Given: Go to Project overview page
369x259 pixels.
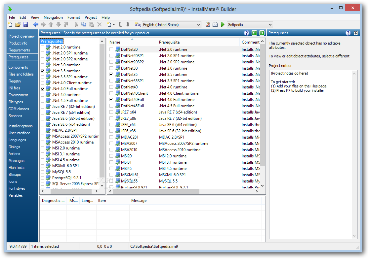Looking at the screenshot, I should click(x=21, y=36).
